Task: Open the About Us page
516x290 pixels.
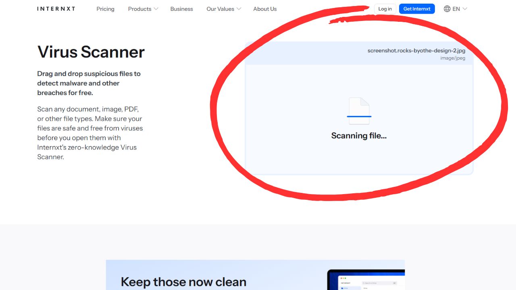Action: (265, 9)
